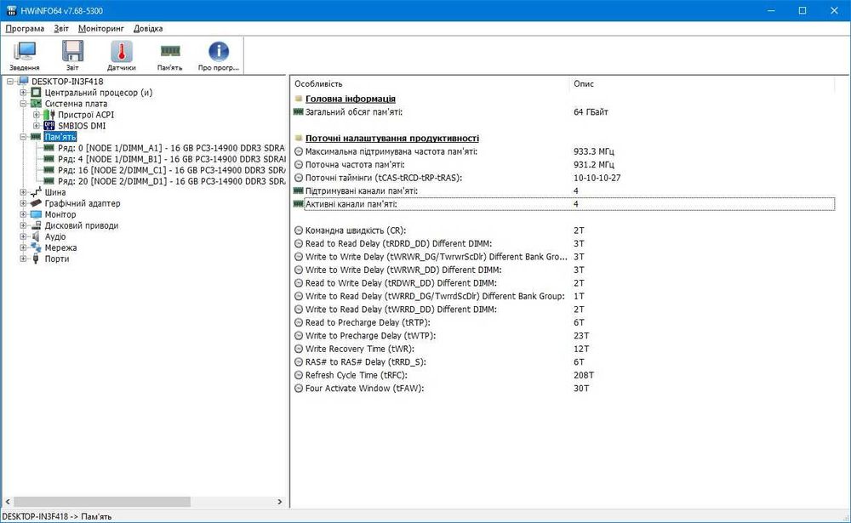The image size is (851, 523).
Task: Click the clock icon beside Refresh Cycle Time
Action: (x=299, y=375)
